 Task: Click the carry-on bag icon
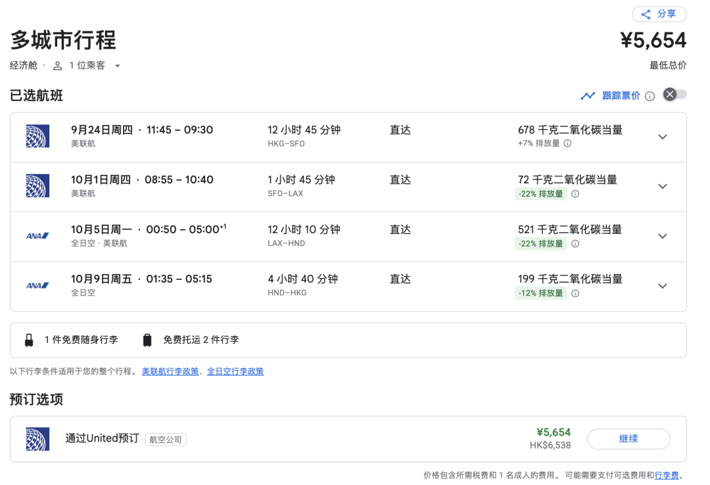point(29,340)
